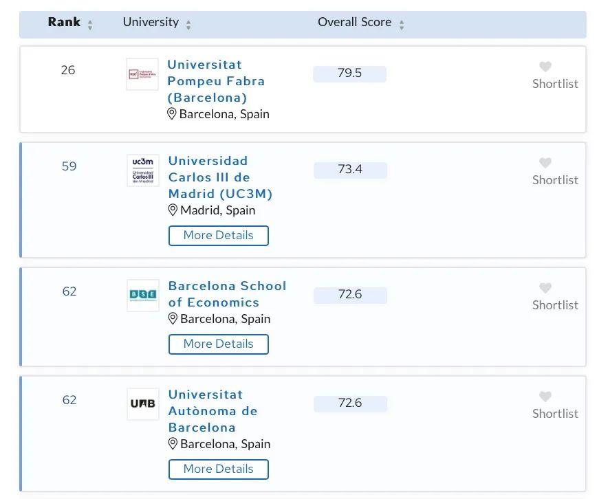The width and height of the screenshot is (608, 499).
Task: Shortlist Universidad Carlos III heart icon
Action: 545,163
